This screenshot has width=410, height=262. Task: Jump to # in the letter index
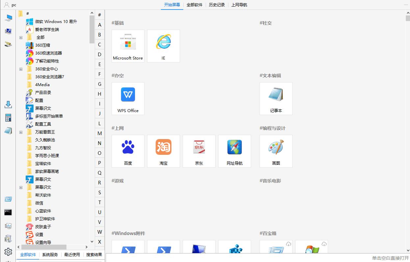pos(100,15)
